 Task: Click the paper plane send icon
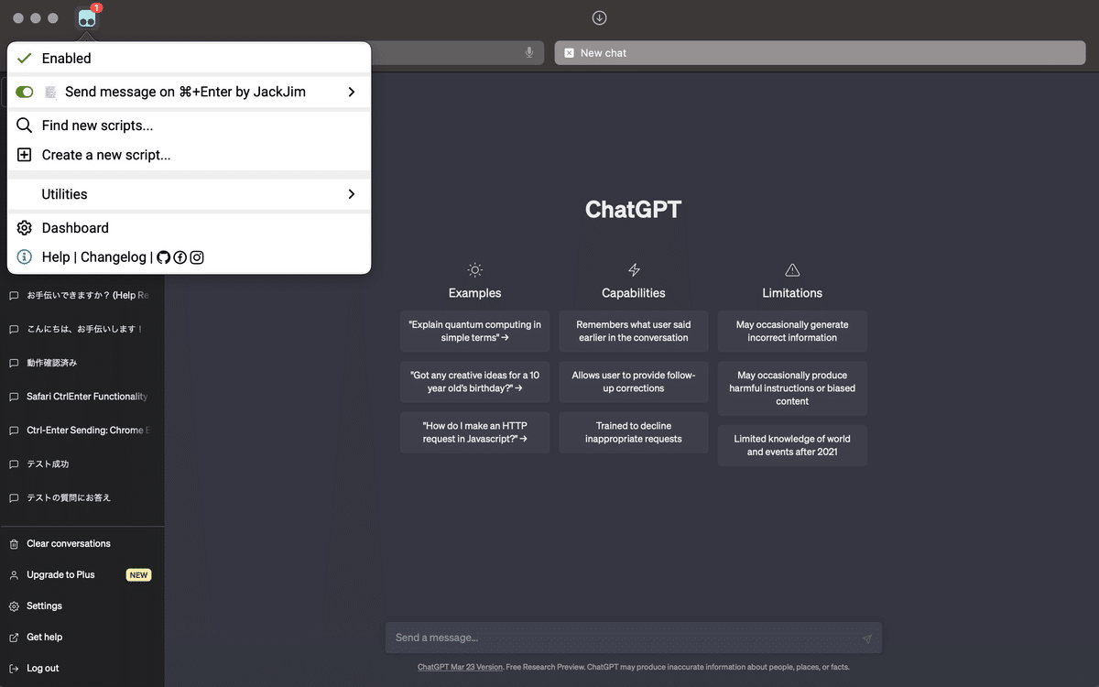(866, 638)
